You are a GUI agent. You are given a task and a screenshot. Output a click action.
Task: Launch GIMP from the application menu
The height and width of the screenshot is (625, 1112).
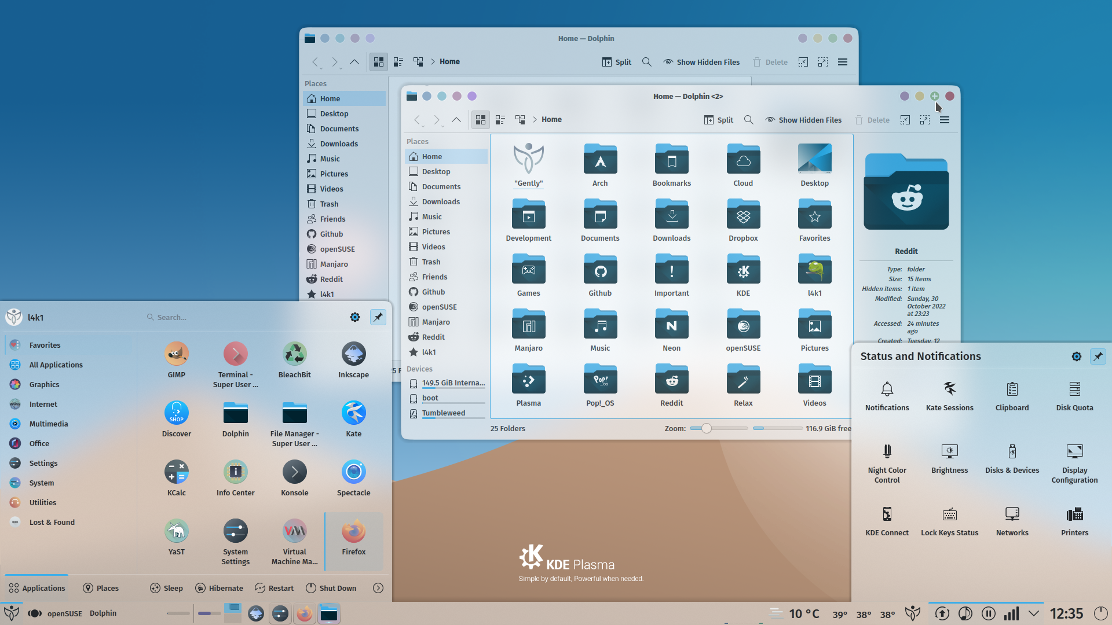177,360
